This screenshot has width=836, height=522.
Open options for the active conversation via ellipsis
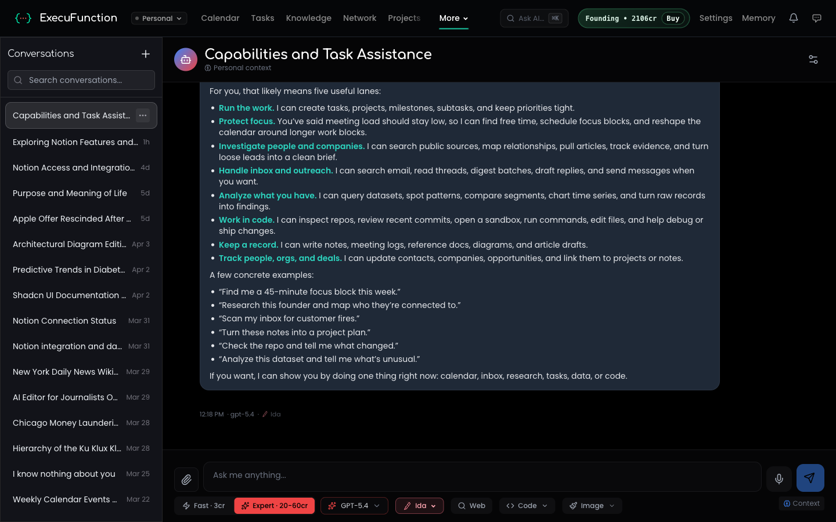click(143, 115)
